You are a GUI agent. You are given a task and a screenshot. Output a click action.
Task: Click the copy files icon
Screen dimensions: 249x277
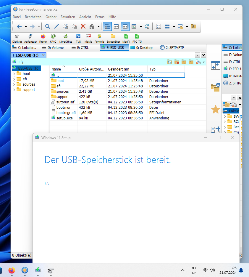pos(65,26)
